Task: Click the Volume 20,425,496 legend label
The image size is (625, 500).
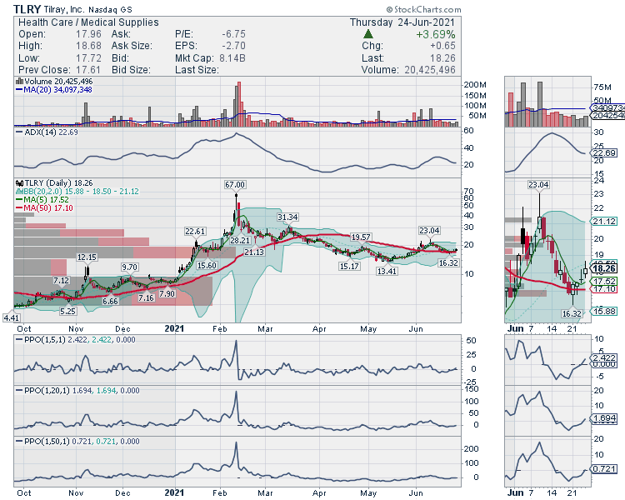Action: [x=55, y=82]
